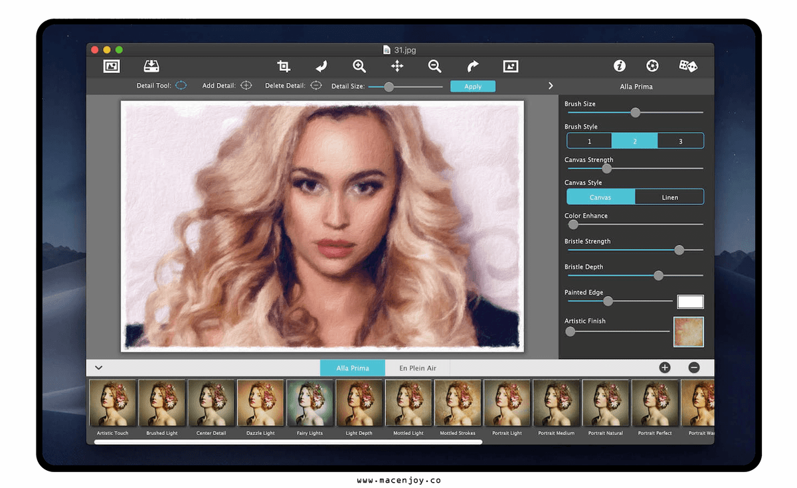Choose Linen as canvas style
Image resolution: width=797 pixels, height=488 pixels.
(x=669, y=197)
